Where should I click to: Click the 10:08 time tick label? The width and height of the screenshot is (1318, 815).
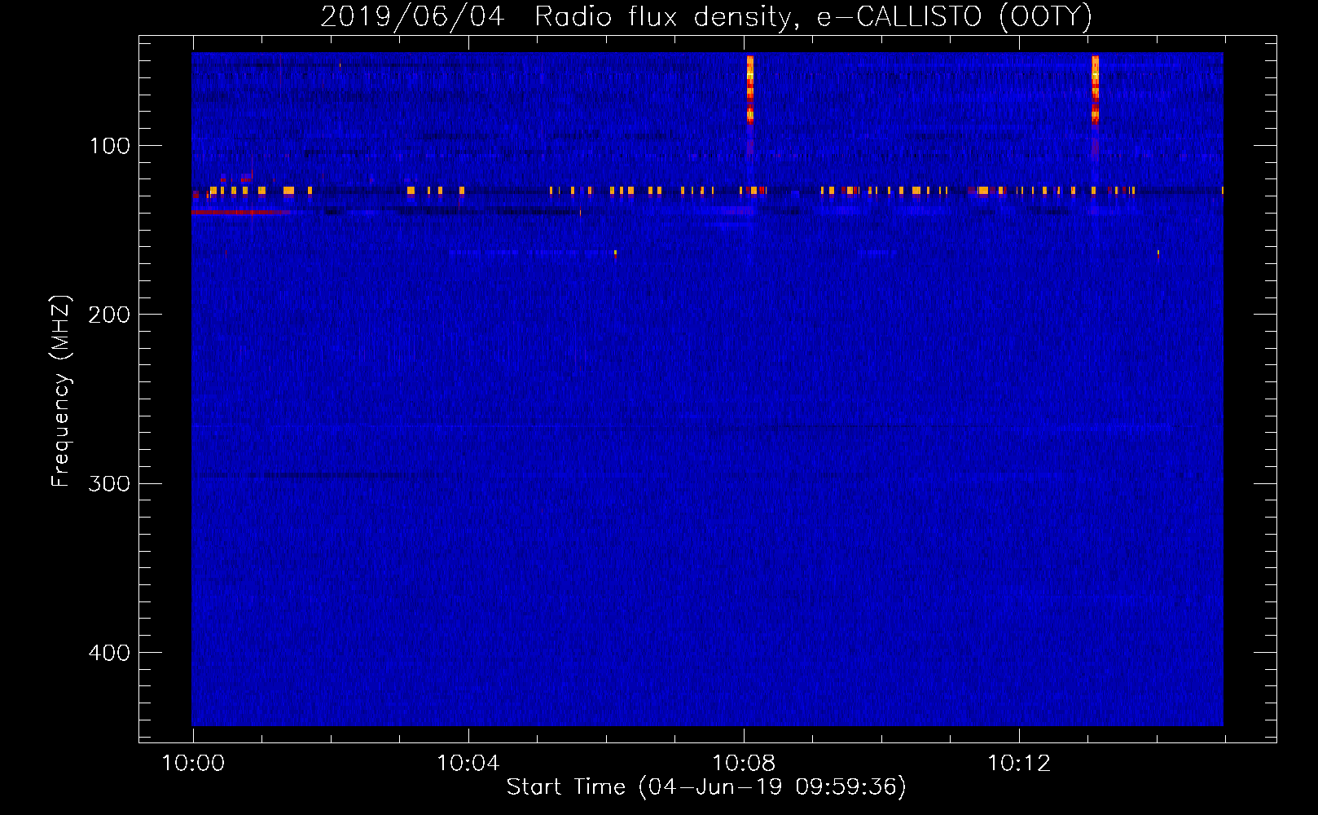(744, 764)
